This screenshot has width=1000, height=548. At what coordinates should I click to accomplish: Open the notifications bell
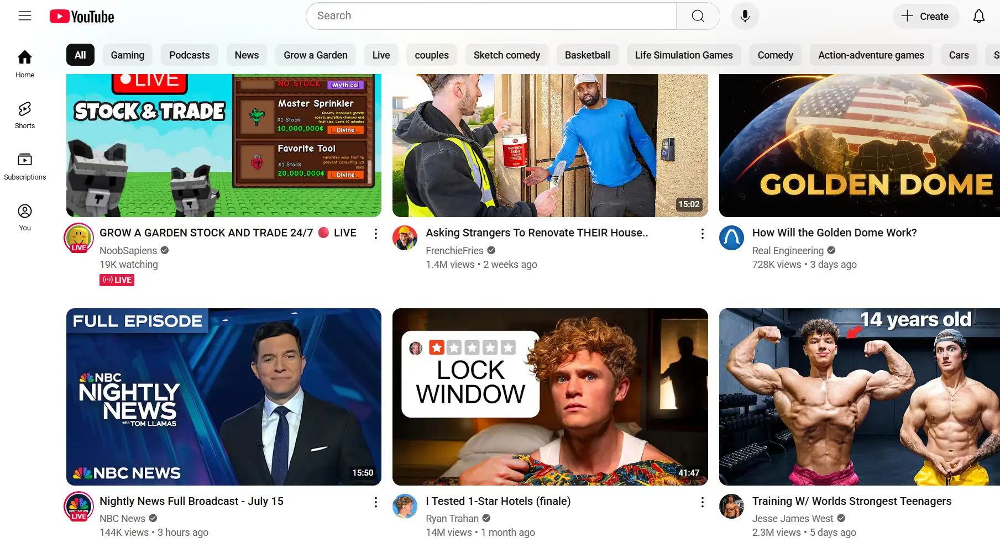click(978, 16)
